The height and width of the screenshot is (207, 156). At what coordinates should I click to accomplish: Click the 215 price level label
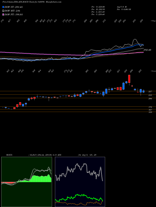tap(150, 95)
